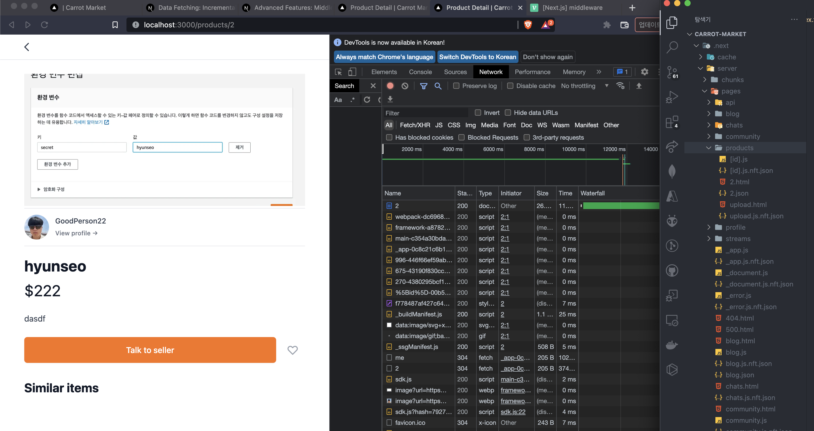Open VS Code Extensions view

point(672,122)
